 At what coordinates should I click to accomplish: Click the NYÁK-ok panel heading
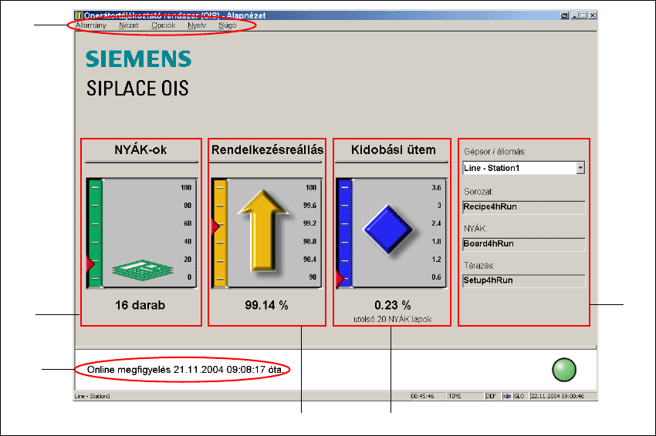141,150
